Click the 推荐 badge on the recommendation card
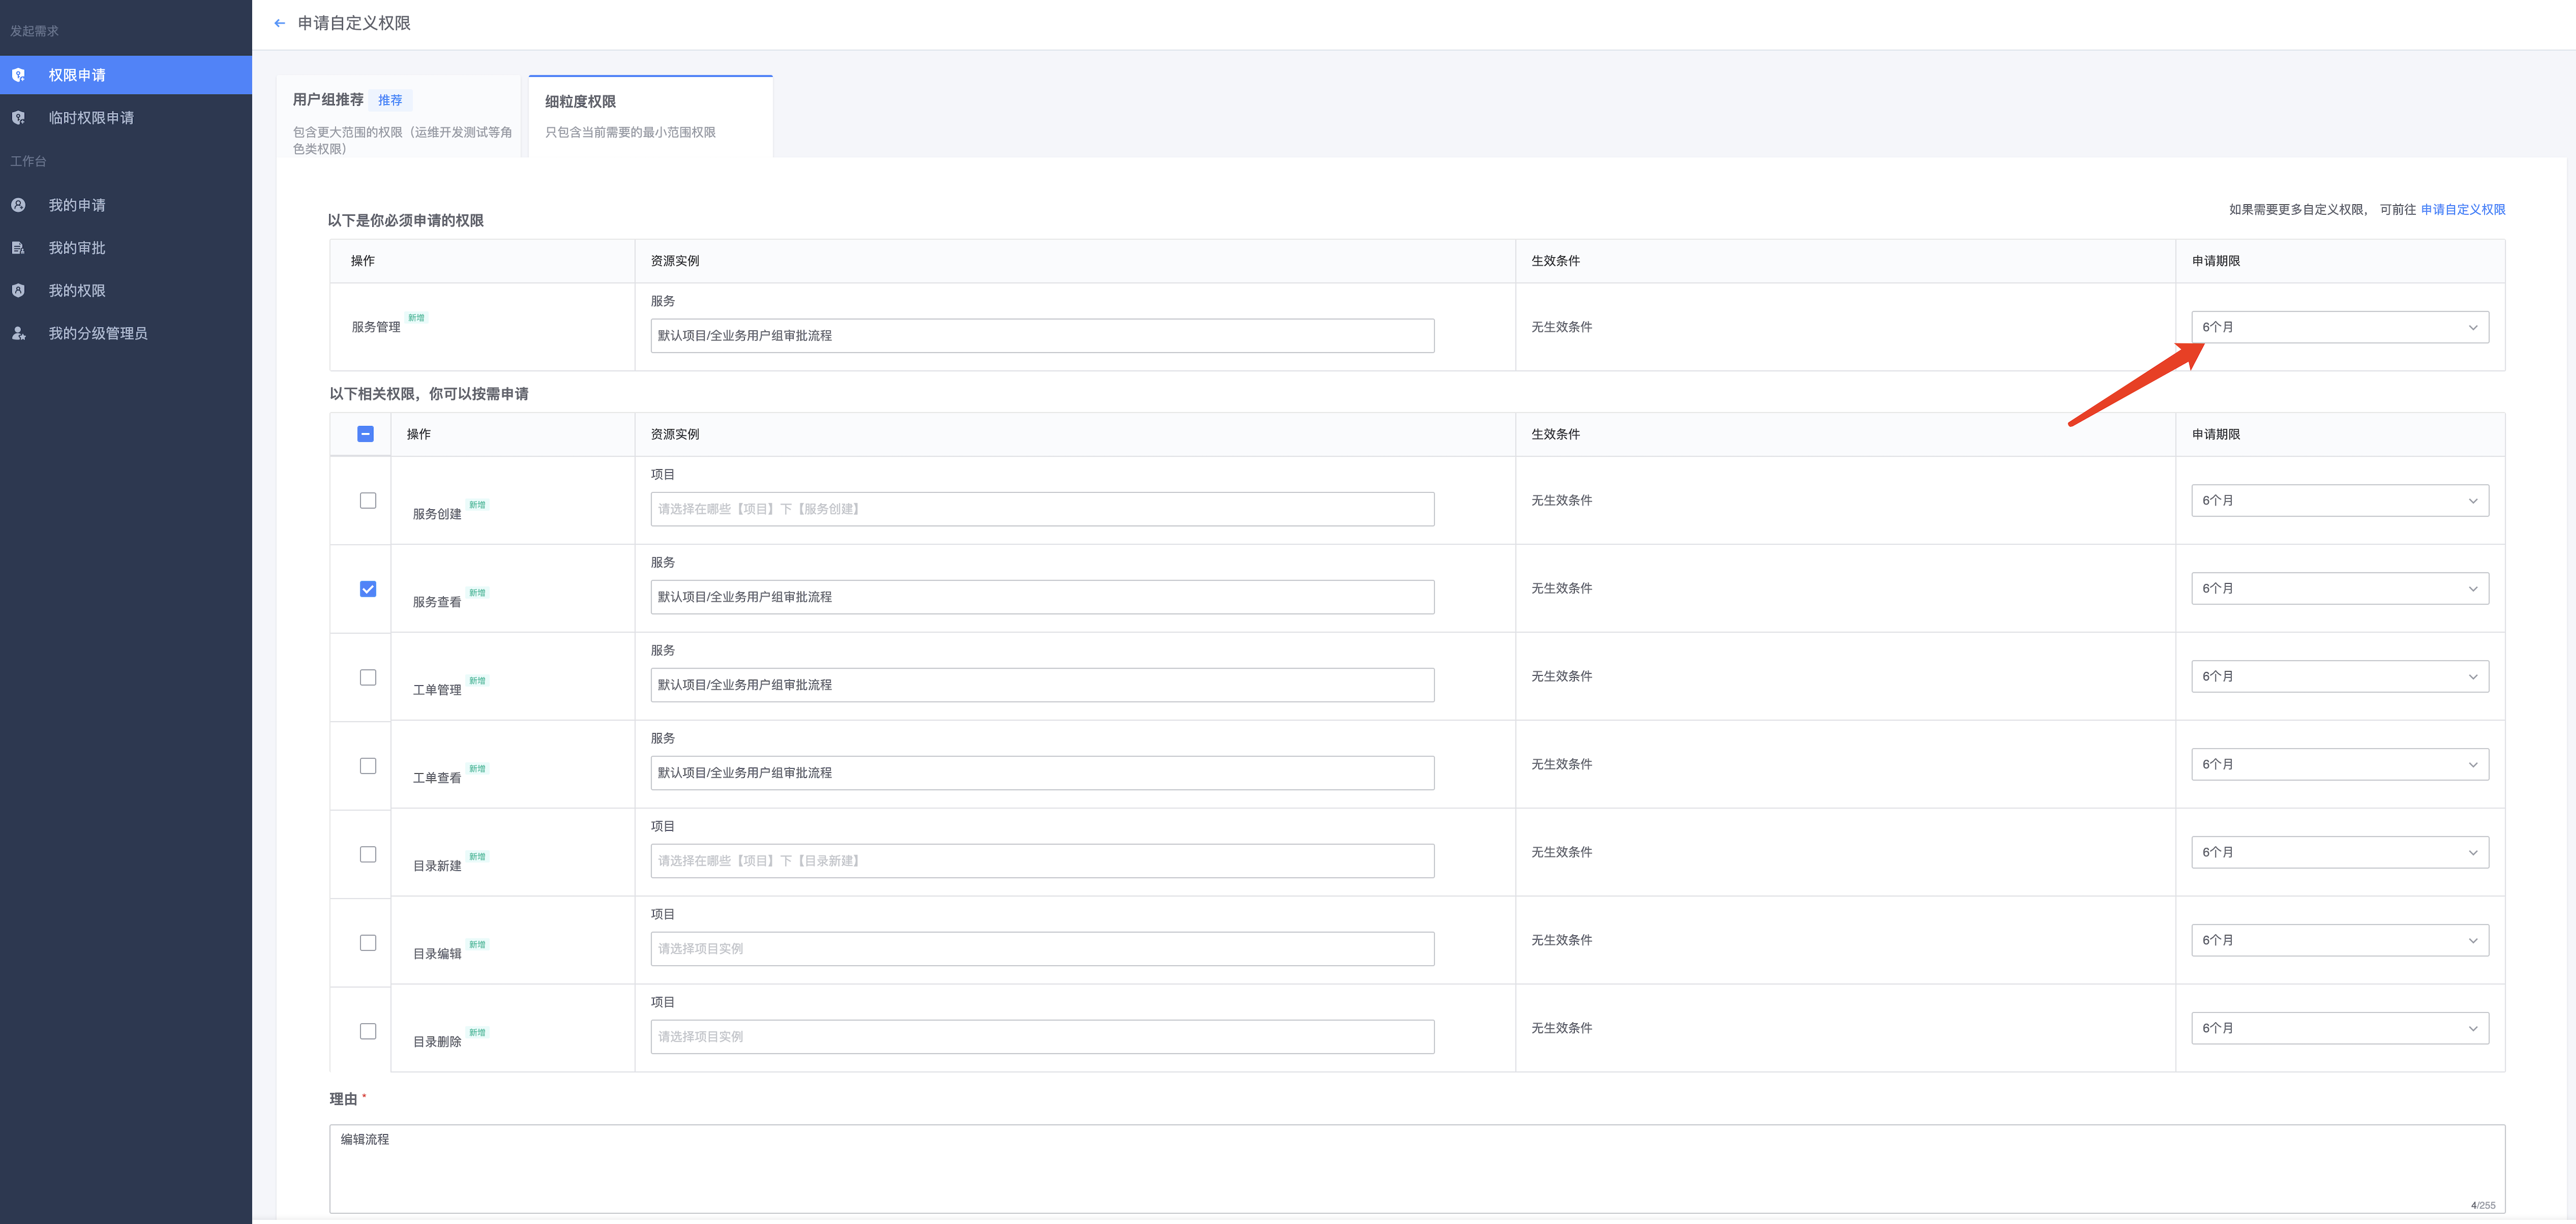The image size is (2576, 1224). pyautogui.click(x=391, y=99)
